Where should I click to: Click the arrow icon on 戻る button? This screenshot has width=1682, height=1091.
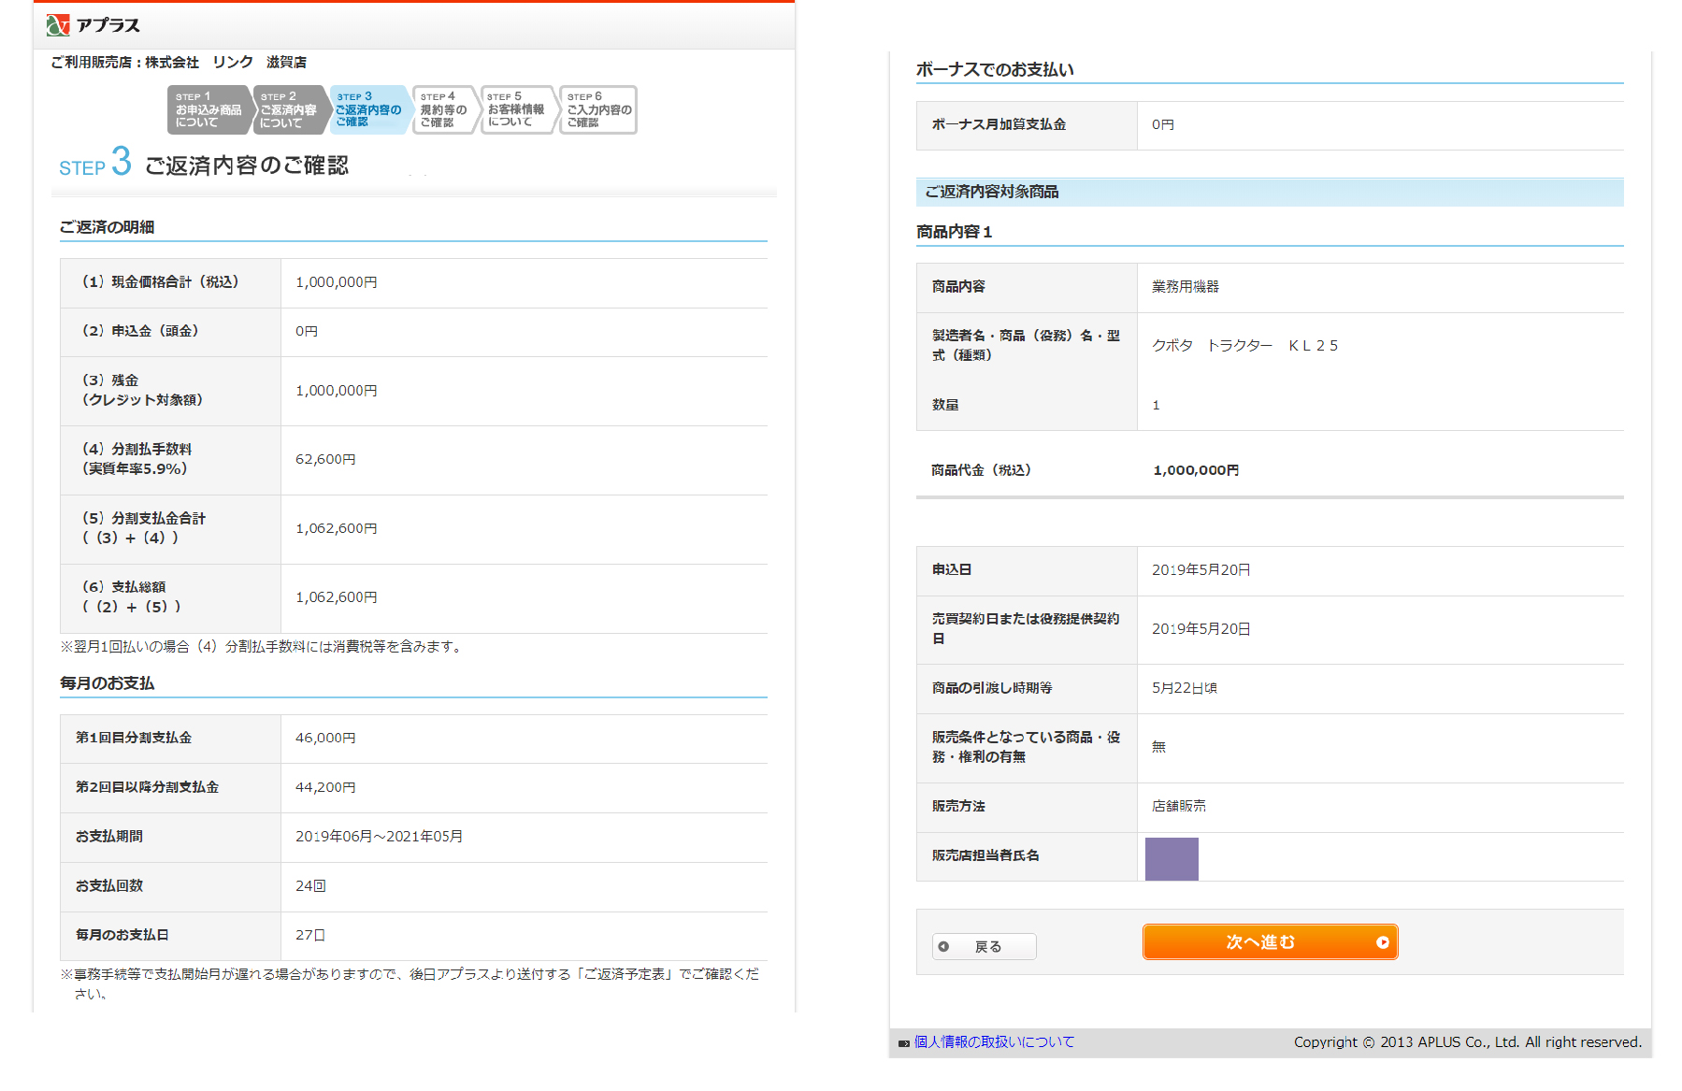pos(943,947)
